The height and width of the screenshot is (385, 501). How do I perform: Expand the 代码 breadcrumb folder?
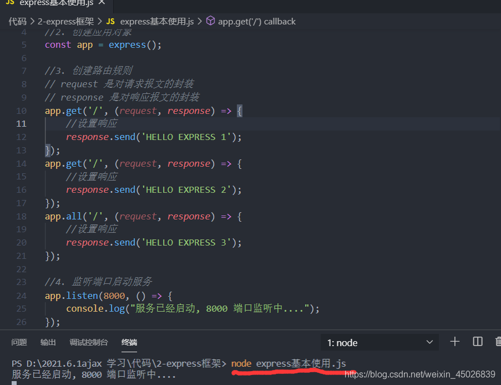pyautogui.click(x=18, y=21)
